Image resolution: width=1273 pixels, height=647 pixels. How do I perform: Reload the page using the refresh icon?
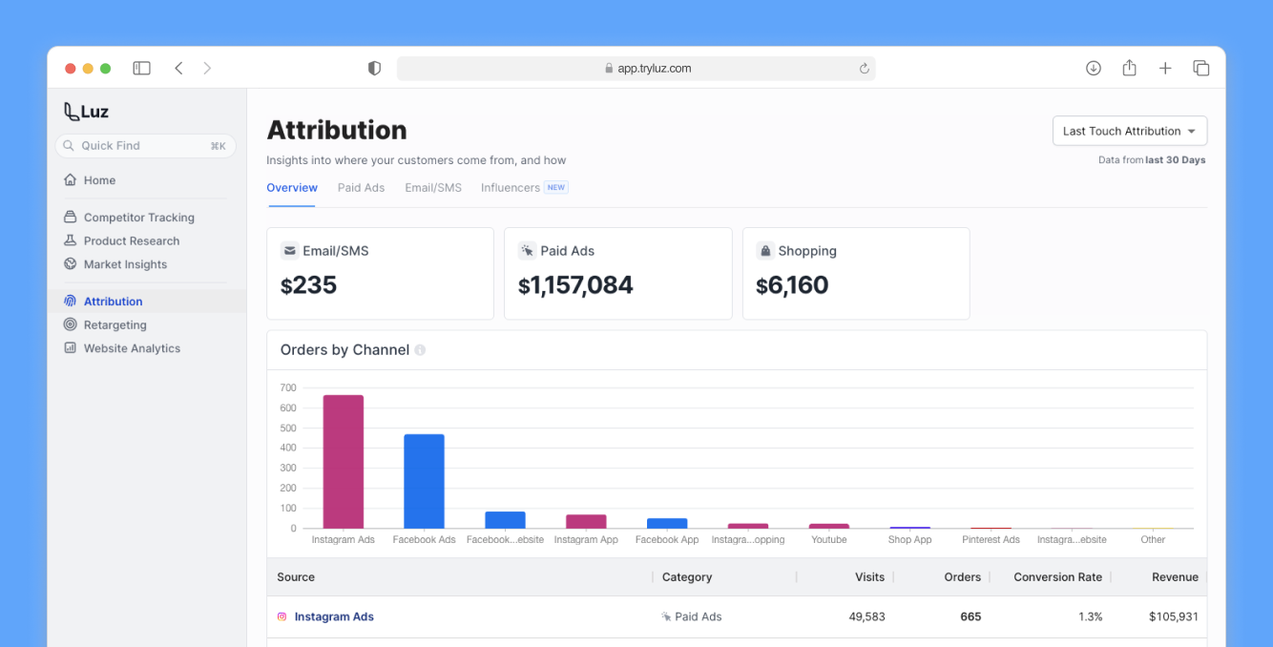tap(865, 69)
